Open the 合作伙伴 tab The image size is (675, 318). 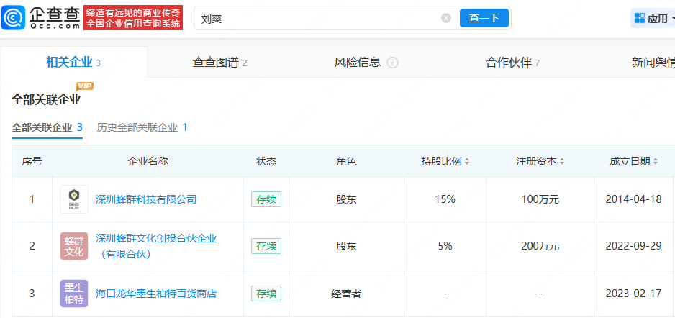pyautogui.click(x=512, y=63)
